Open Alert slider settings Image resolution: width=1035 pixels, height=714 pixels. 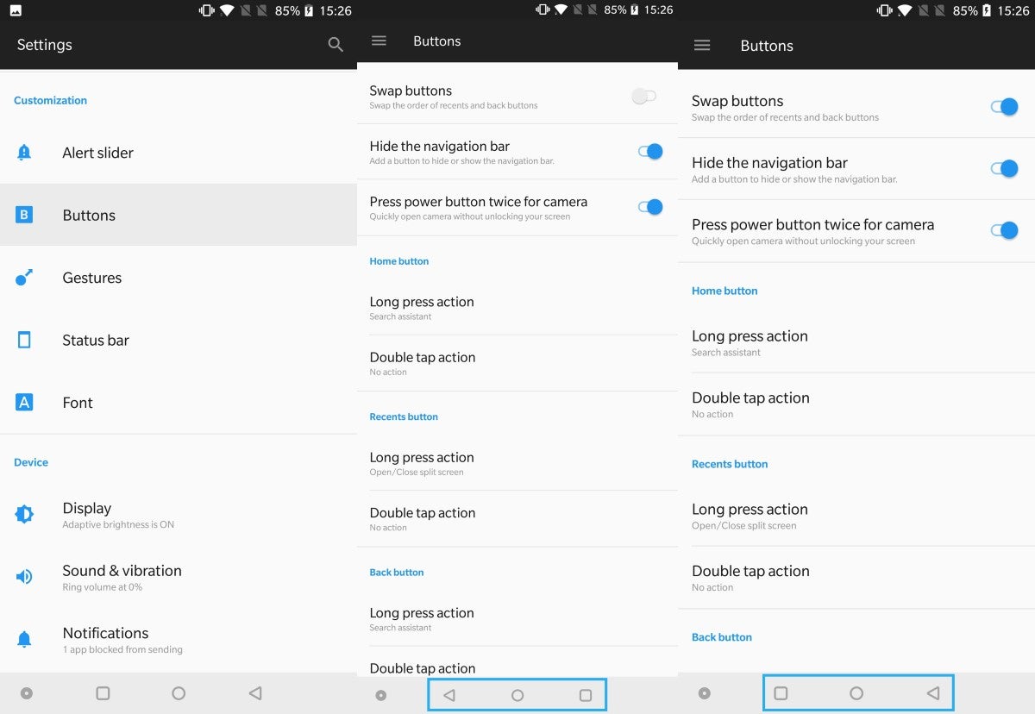pyautogui.click(x=179, y=153)
